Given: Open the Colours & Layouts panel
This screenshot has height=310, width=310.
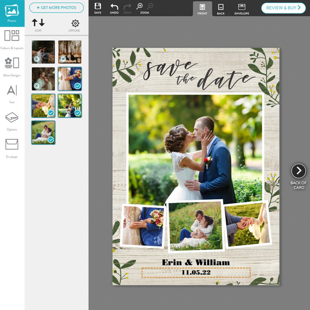Looking at the screenshot, I should 12,39.
